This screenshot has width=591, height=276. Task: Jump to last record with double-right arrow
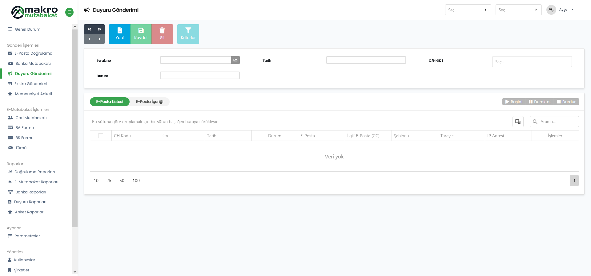tap(99, 29)
